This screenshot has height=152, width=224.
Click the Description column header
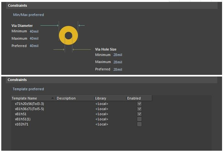[66, 98]
